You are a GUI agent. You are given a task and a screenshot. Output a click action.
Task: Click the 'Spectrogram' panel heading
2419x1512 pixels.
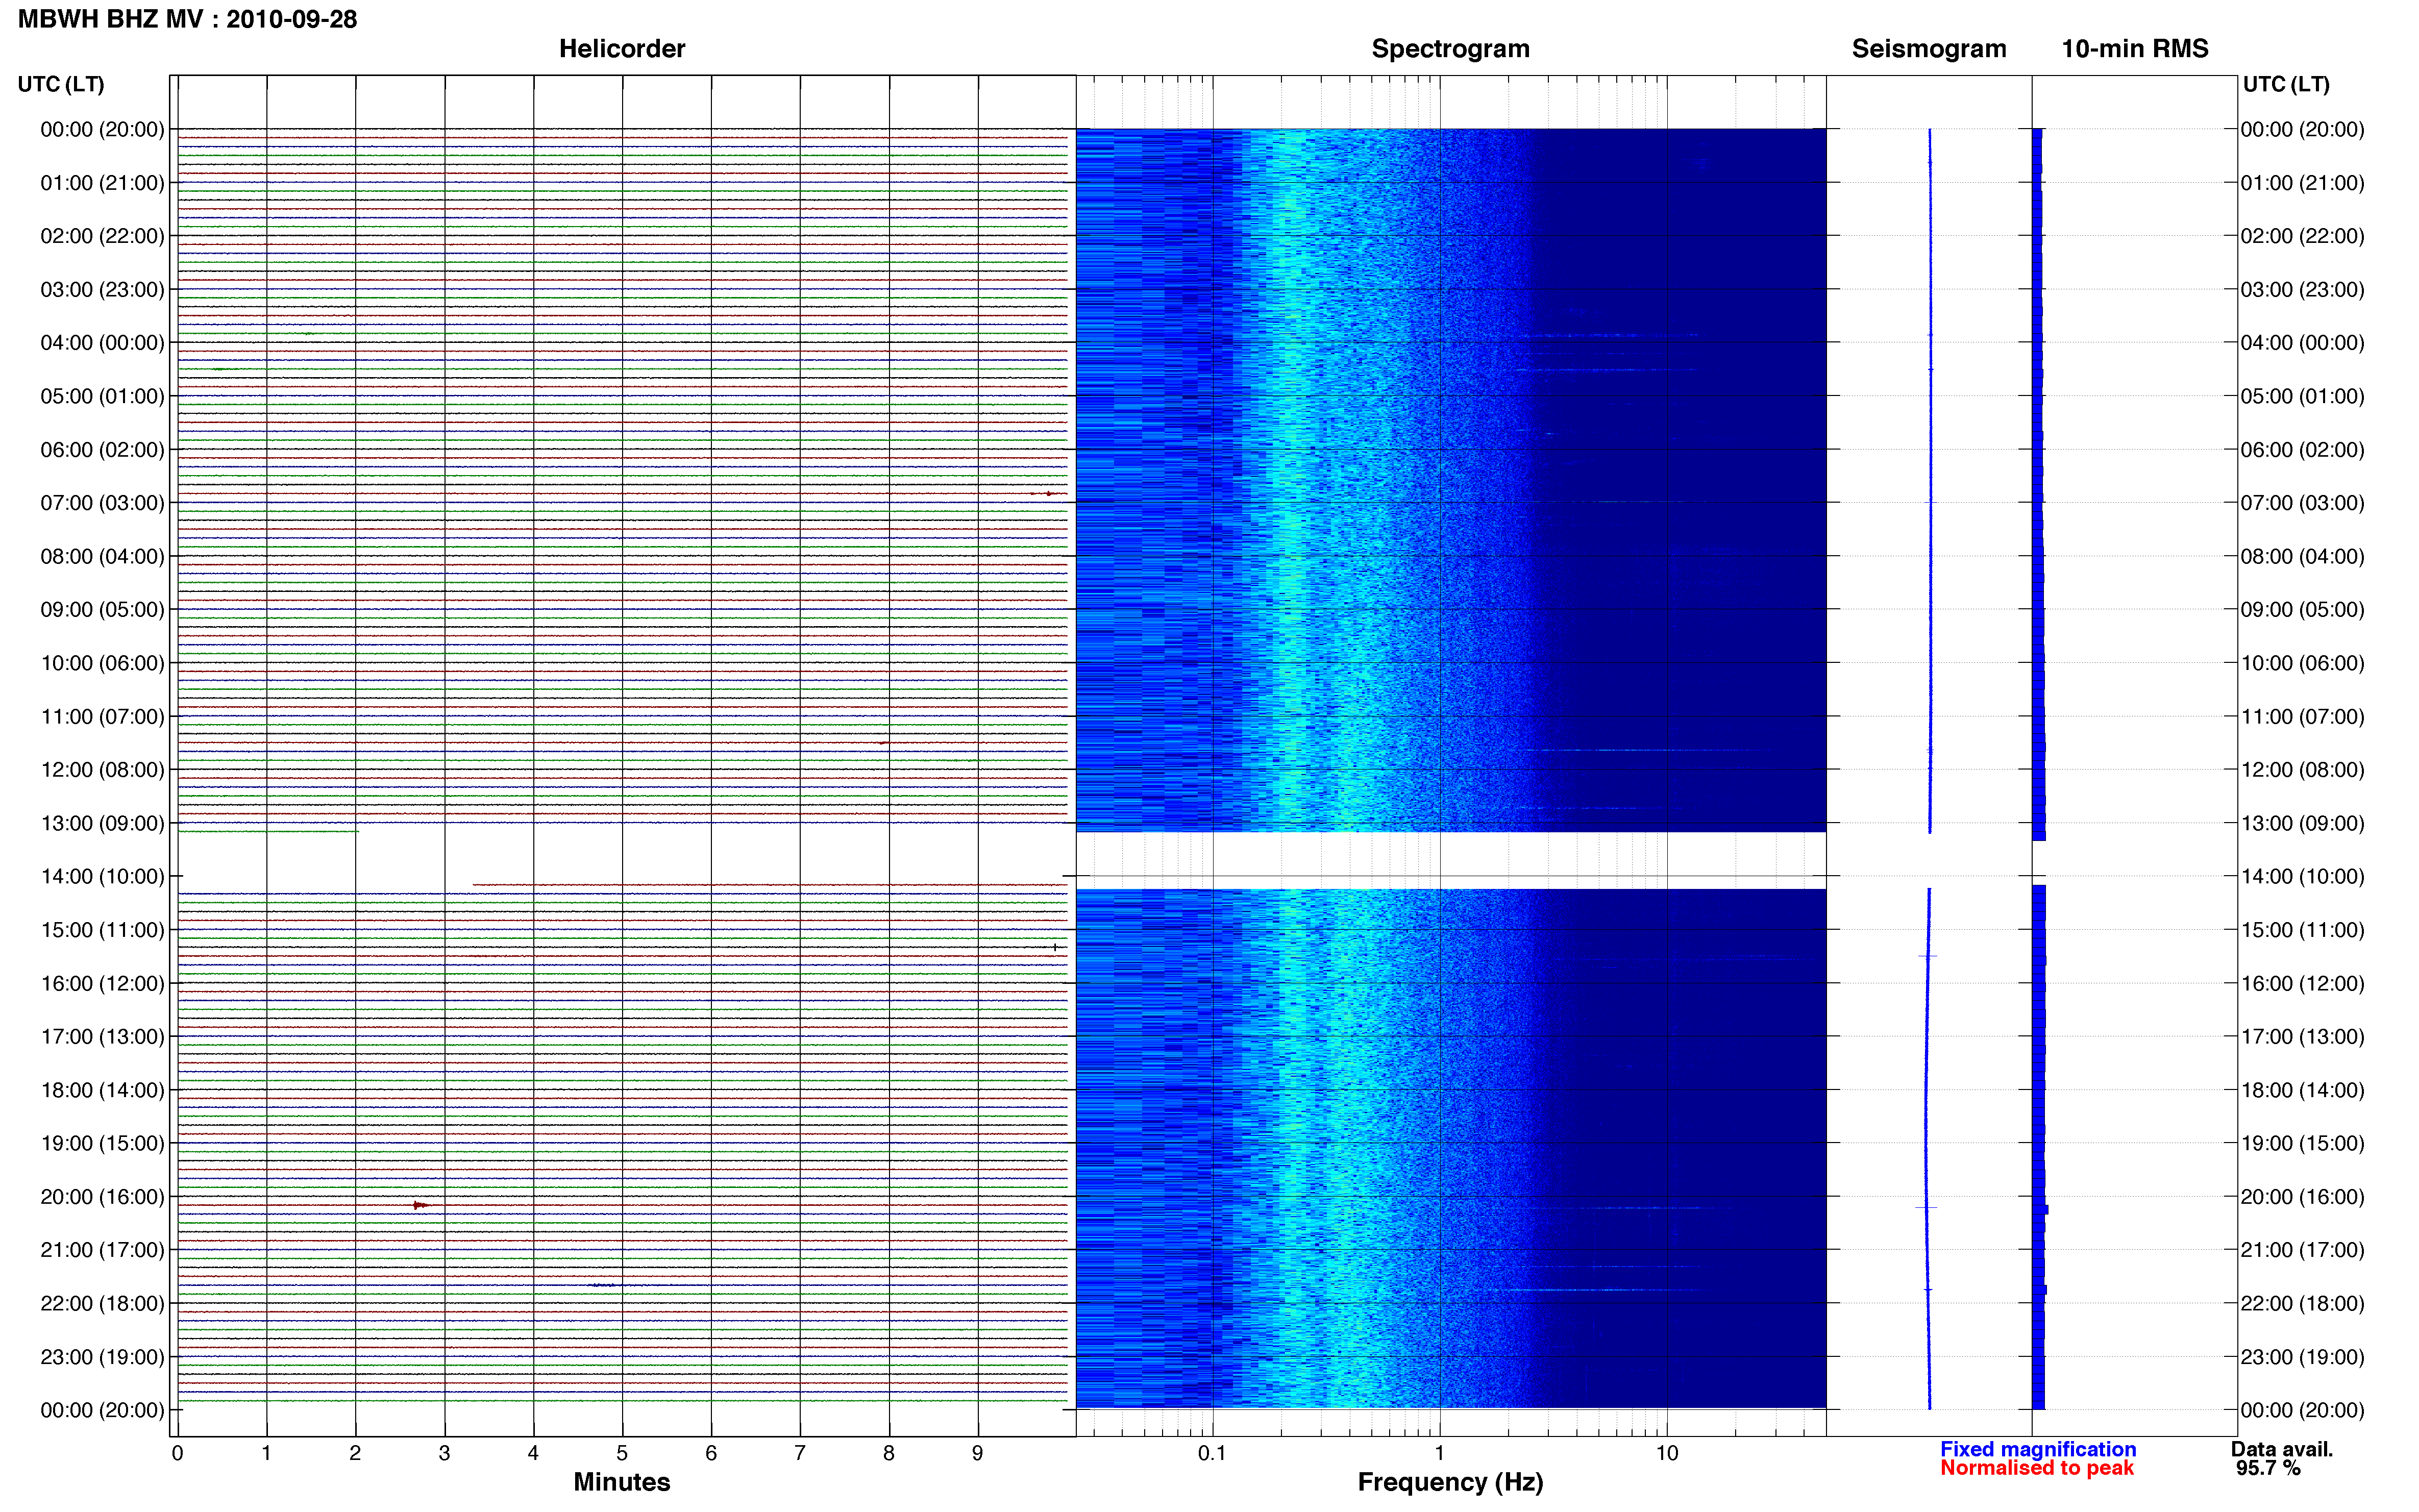click(x=1450, y=49)
